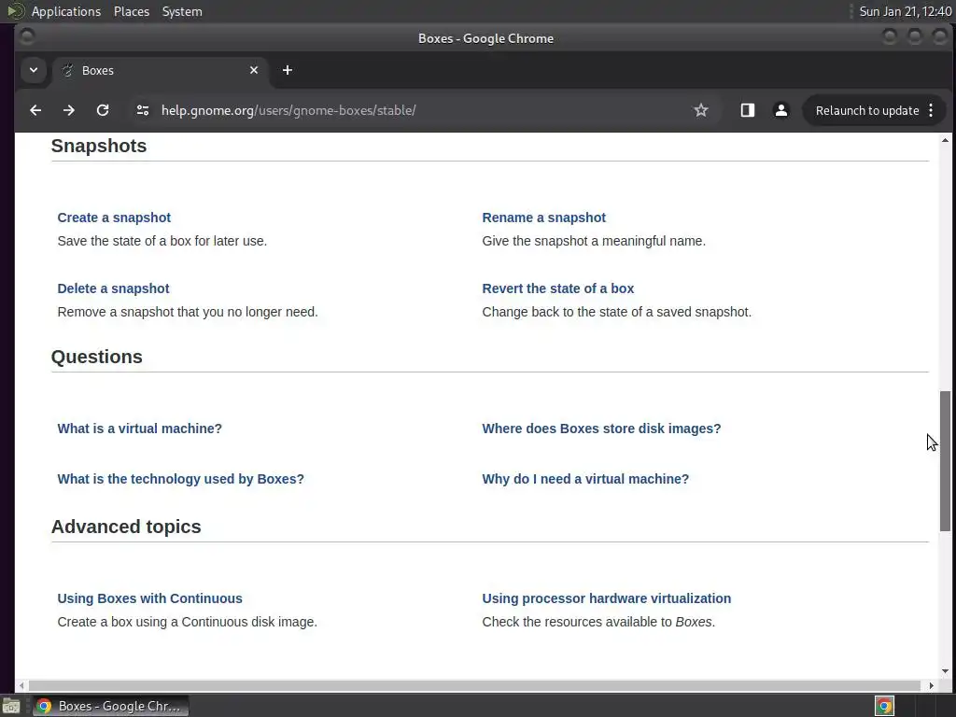Open the System menu

182,11
